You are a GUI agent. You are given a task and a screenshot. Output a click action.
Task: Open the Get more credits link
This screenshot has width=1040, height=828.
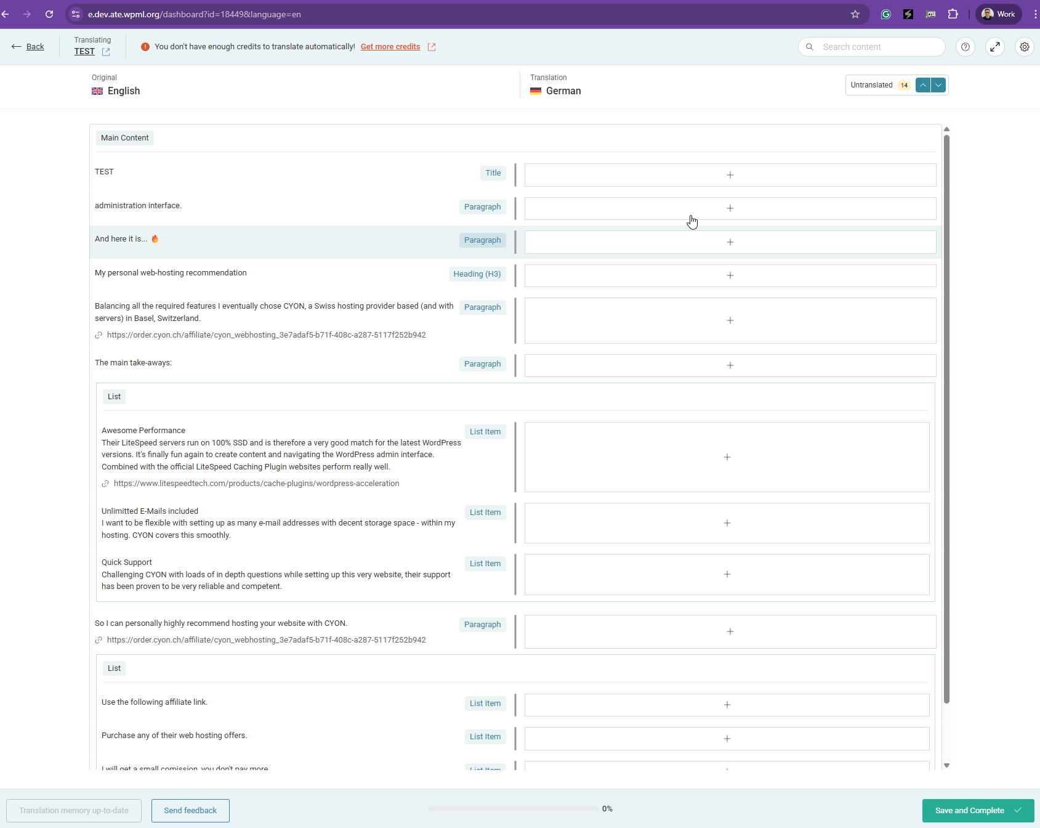point(390,47)
